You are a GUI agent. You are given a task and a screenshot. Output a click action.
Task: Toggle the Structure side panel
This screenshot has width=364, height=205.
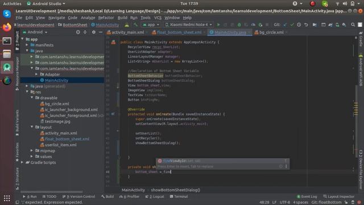tap(17, 178)
